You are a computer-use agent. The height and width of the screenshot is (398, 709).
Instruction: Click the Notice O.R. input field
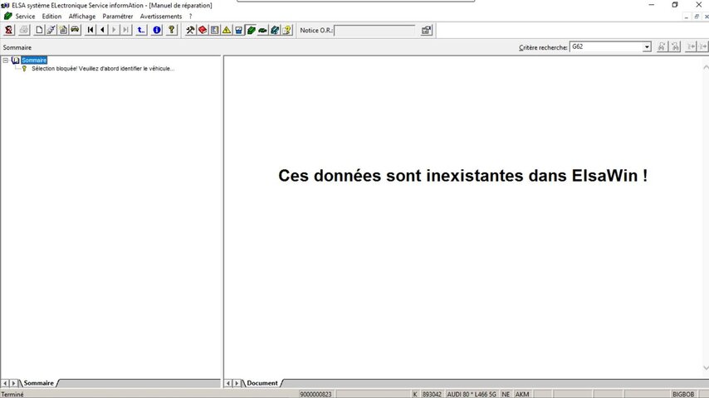click(x=374, y=31)
